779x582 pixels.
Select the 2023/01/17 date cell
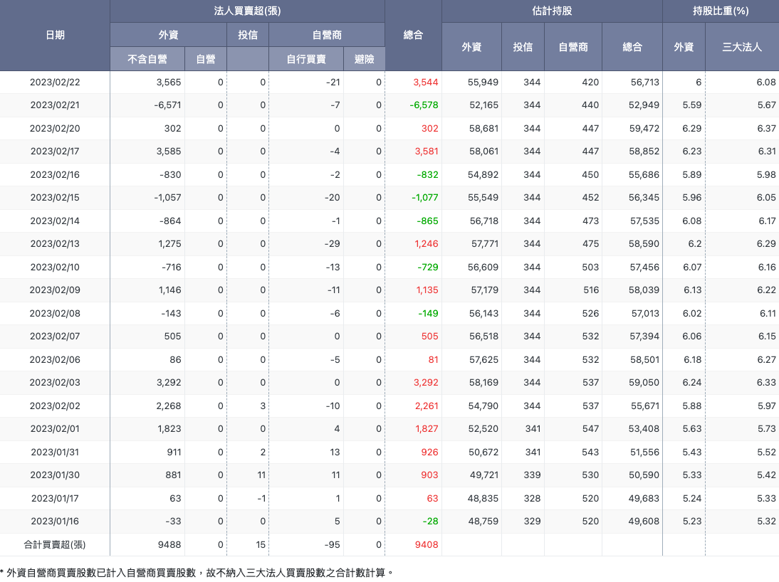coord(55,498)
